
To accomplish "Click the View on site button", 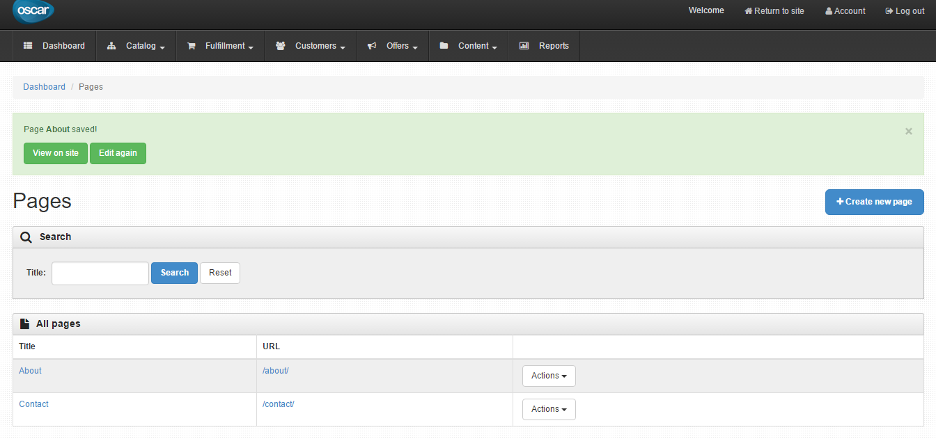I will coord(56,153).
